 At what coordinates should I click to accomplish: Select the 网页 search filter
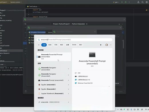(x=62, y=45)
